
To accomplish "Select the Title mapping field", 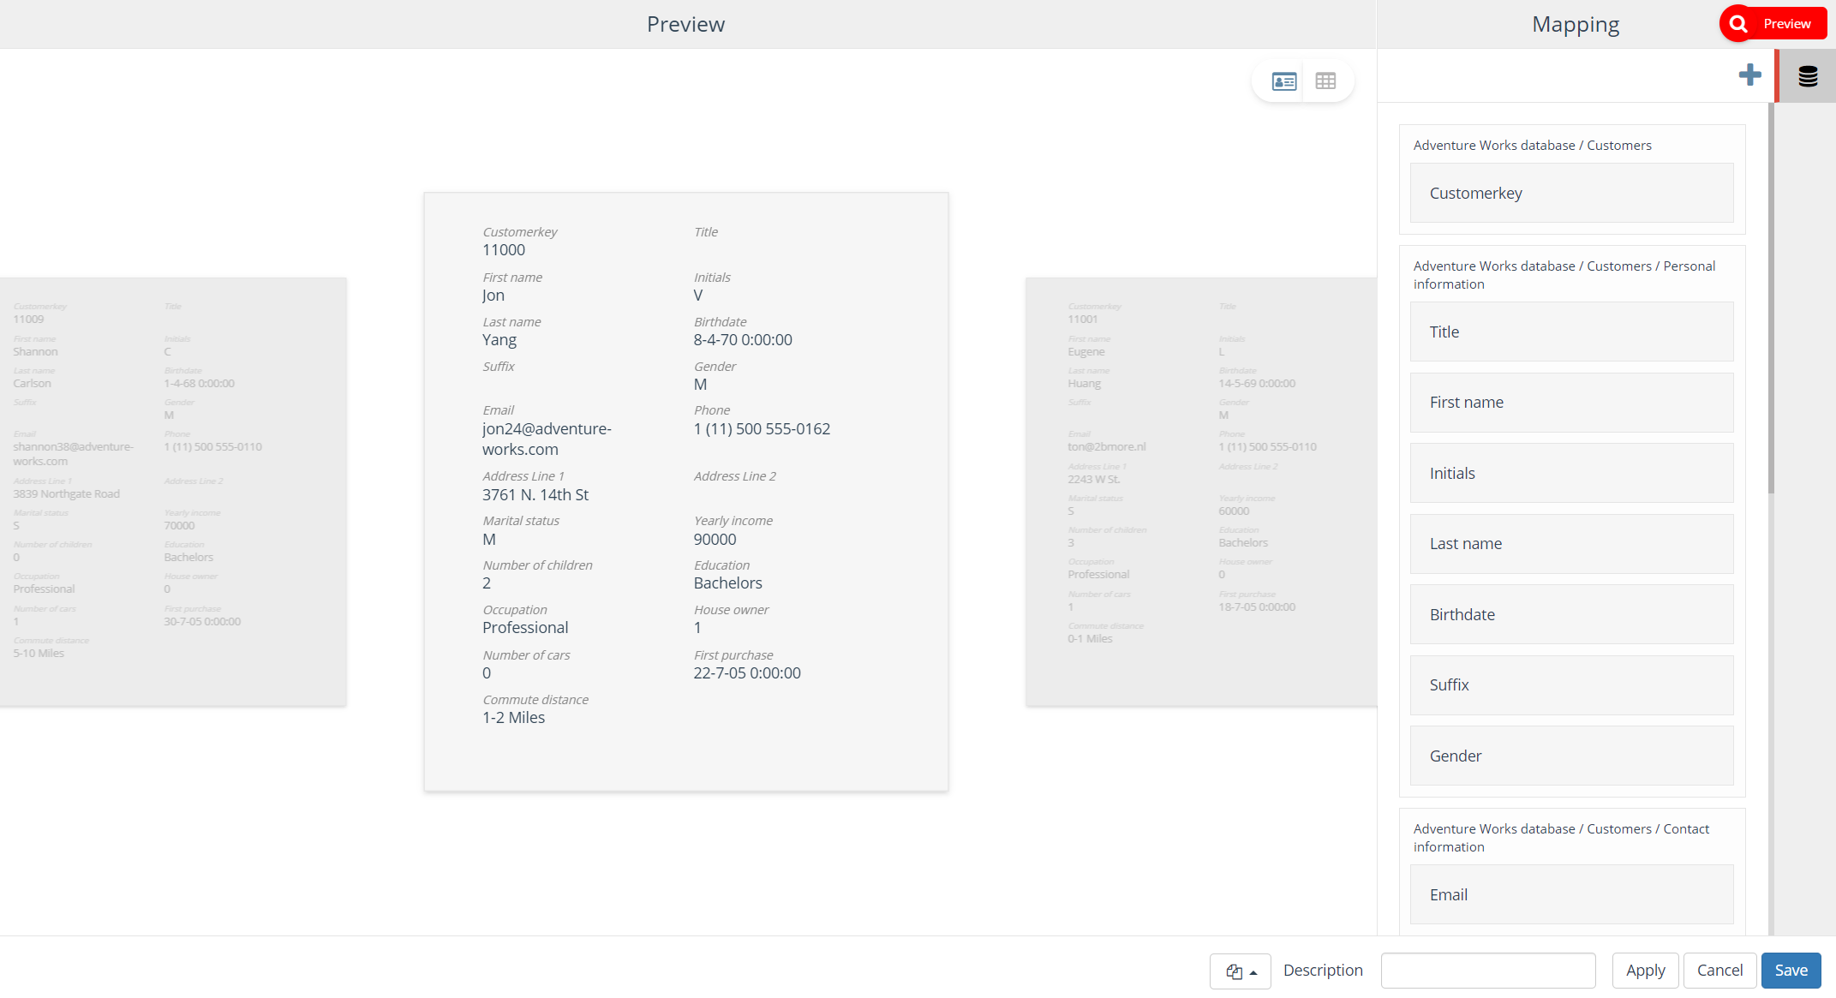I will point(1571,332).
